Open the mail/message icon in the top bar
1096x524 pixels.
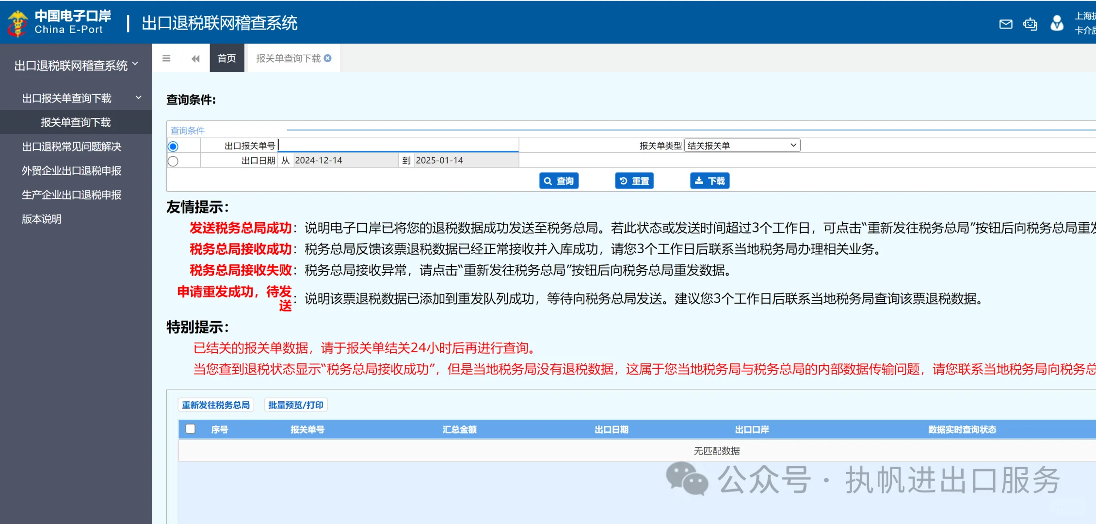[x=1006, y=23]
